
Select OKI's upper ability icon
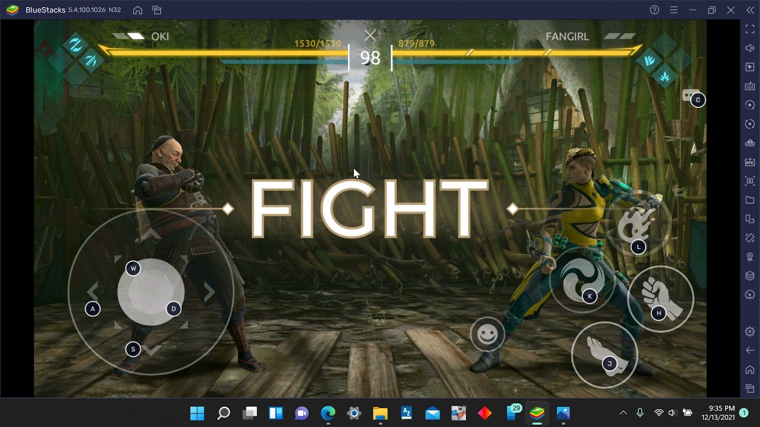pyautogui.click(x=76, y=45)
